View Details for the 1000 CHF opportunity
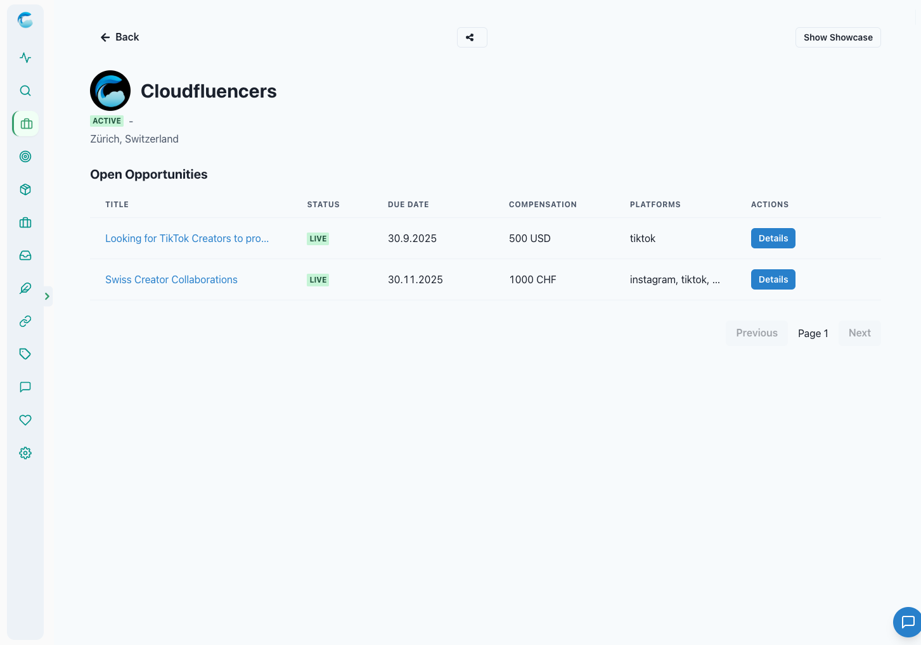 pos(773,279)
